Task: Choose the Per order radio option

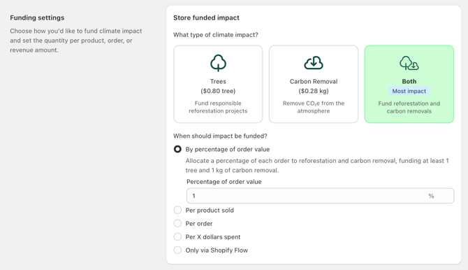Action: tap(177, 223)
